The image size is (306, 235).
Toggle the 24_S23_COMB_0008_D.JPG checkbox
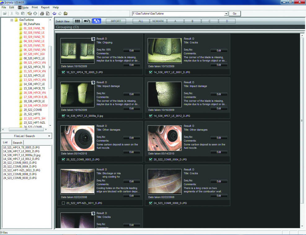pos(150,203)
